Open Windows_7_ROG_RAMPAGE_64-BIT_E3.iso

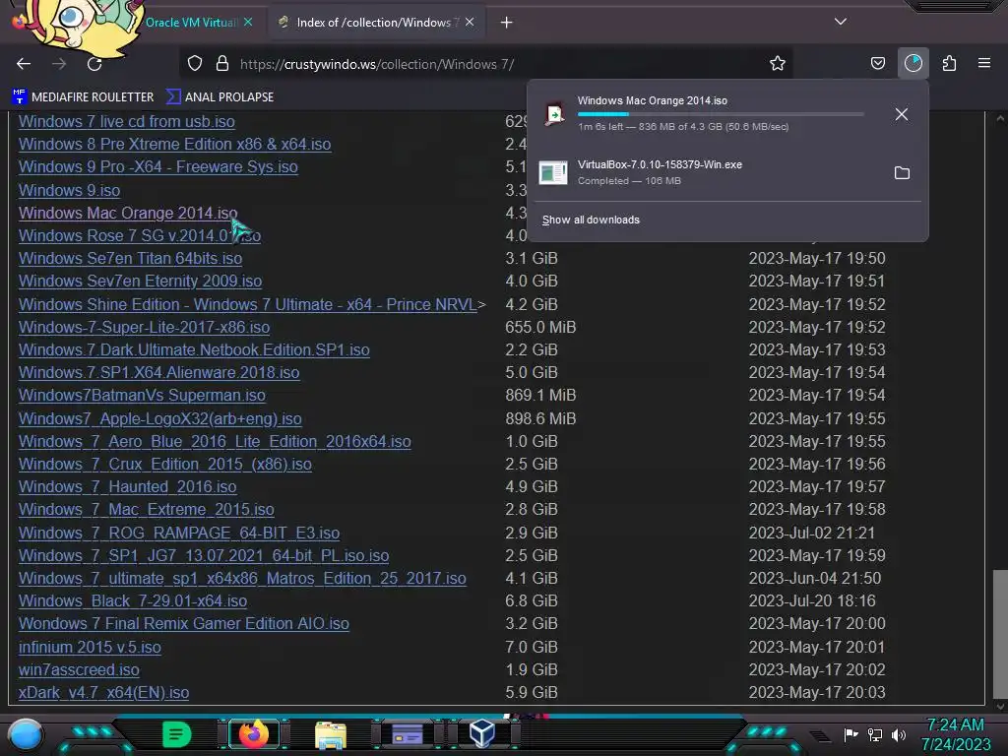tap(179, 533)
